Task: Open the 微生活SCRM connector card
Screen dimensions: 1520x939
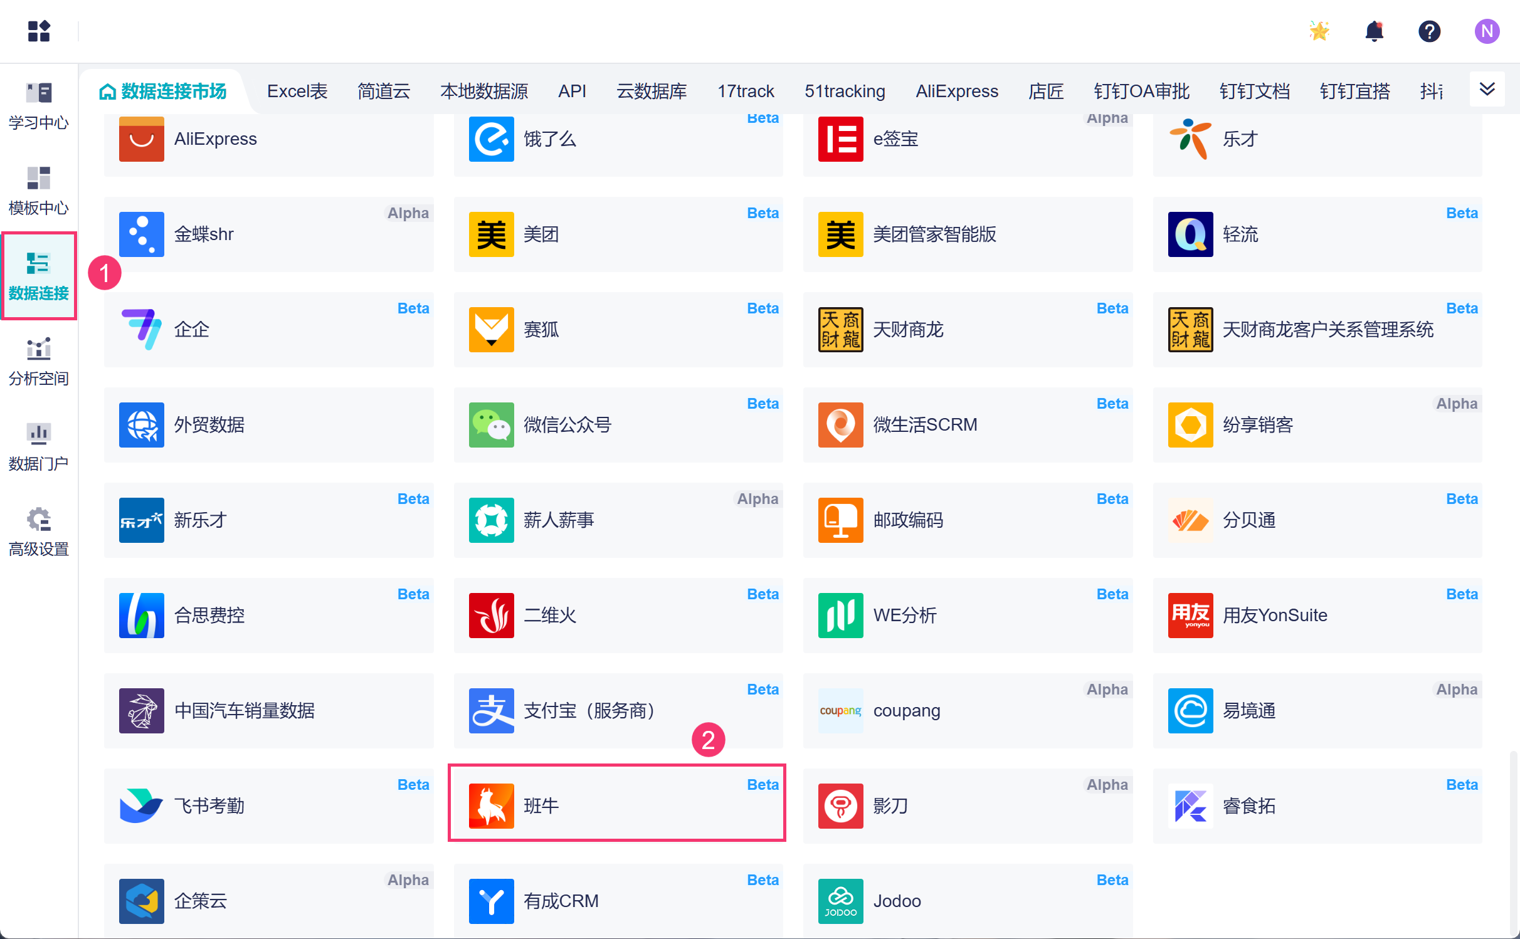Action: pos(968,424)
